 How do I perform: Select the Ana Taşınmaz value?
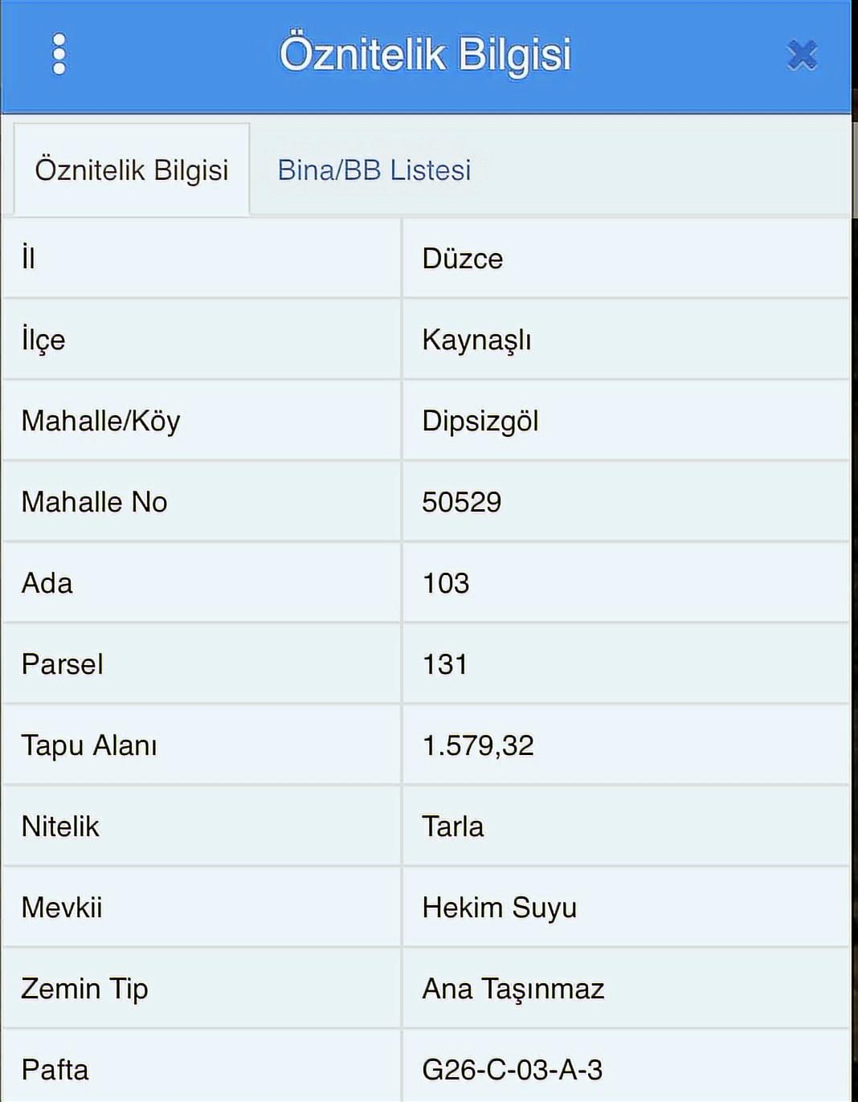point(513,989)
